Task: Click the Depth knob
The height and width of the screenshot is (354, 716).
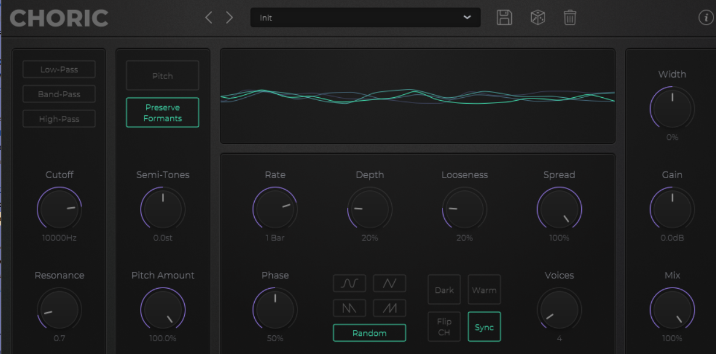Action: (x=370, y=208)
